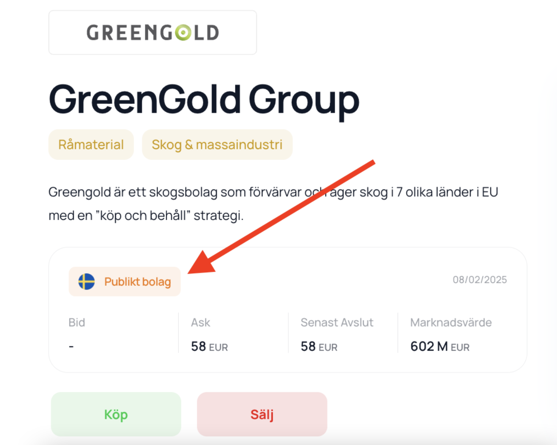Click the green Köp button
This screenshot has width=557, height=445.
tap(116, 414)
